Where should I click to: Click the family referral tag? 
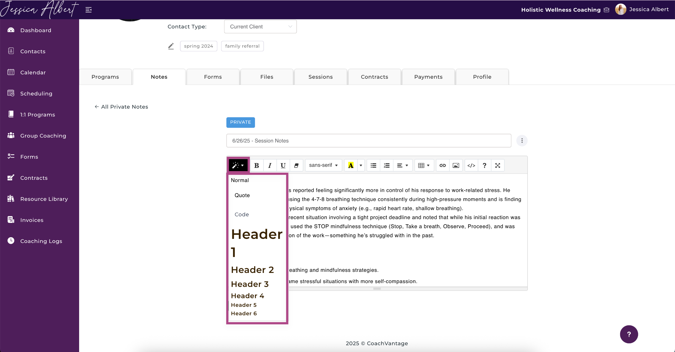click(x=242, y=46)
